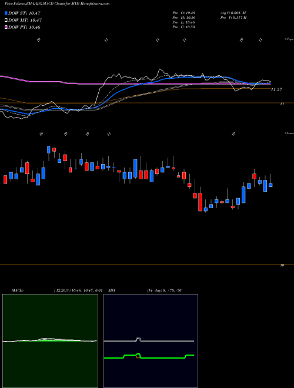Click the blue DOW ST legend swatch
This screenshot has width=294, height=388.
click(x=6, y=13)
